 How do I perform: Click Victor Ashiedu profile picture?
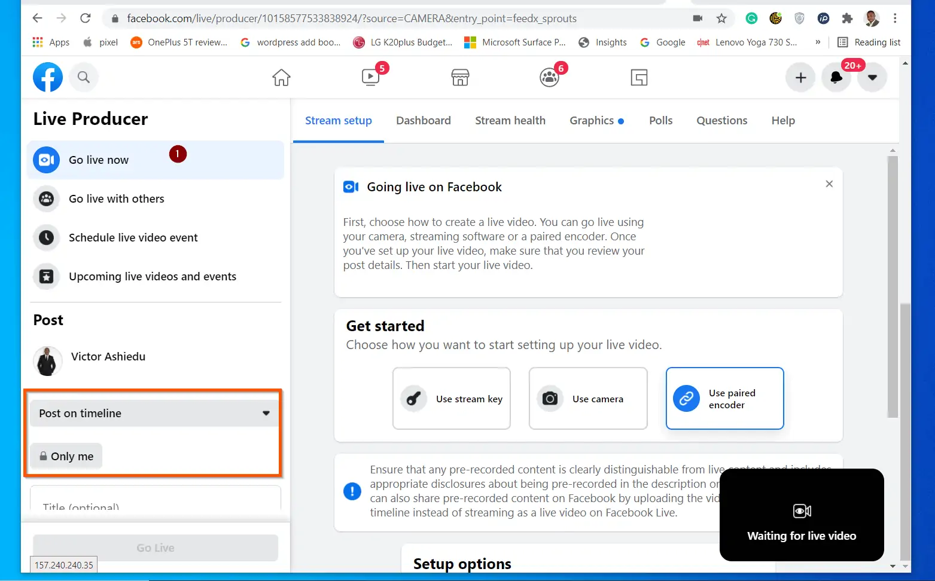pyautogui.click(x=47, y=361)
